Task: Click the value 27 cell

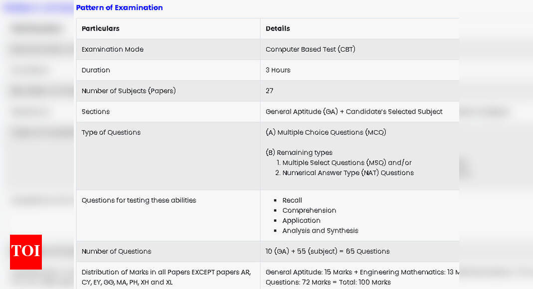Action: [x=269, y=91]
